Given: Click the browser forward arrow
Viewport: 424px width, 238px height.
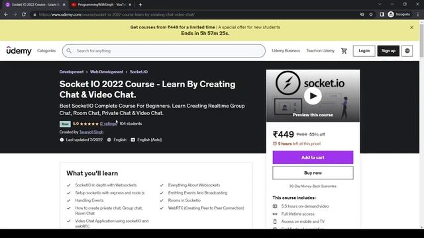Looking at the screenshot, I should pos(15,15).
